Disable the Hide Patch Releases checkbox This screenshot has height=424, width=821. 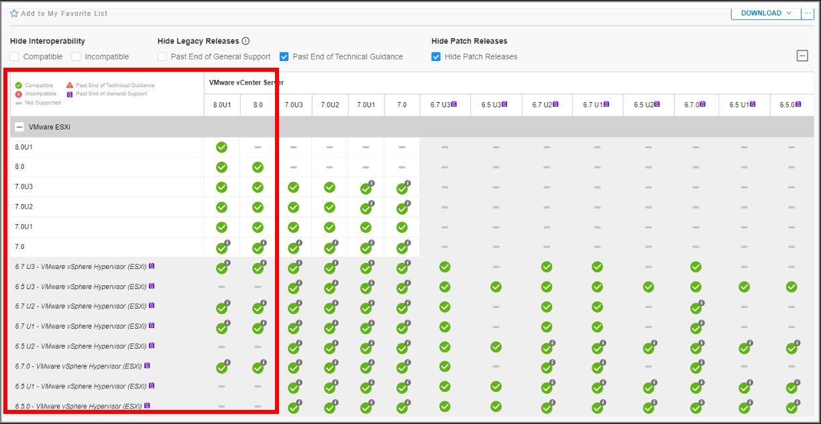(x=436, y=56)
